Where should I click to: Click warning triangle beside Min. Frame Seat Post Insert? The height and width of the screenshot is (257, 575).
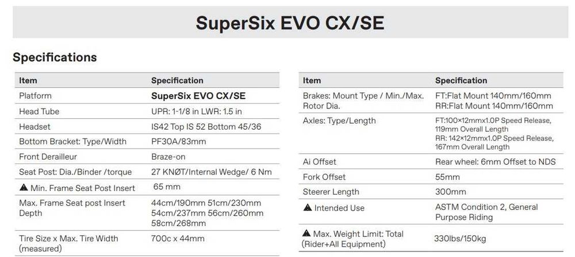click(23, 188)
